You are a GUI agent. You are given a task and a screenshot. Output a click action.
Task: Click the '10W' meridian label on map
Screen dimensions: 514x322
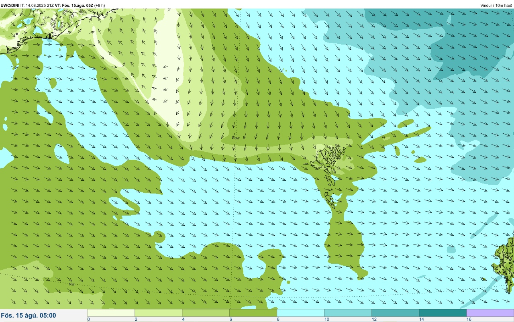(x=236, y=138)
